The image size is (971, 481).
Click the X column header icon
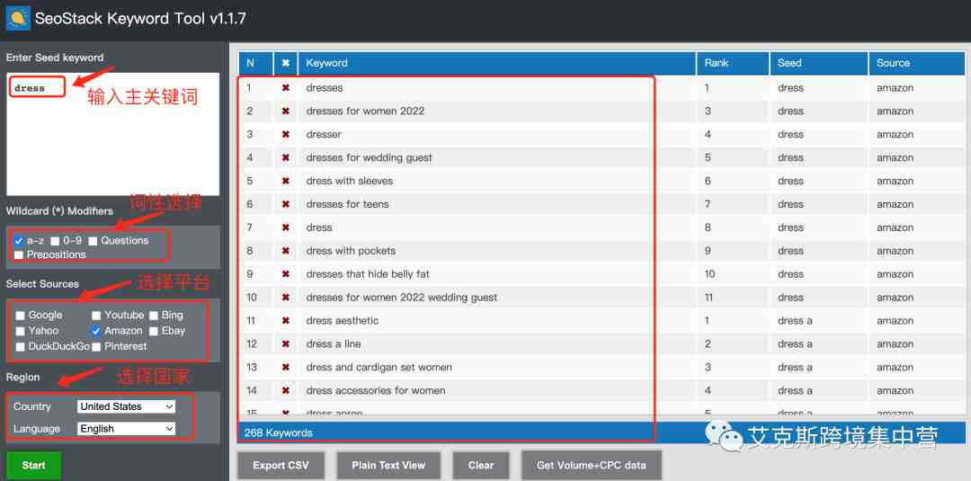[286, 63]
